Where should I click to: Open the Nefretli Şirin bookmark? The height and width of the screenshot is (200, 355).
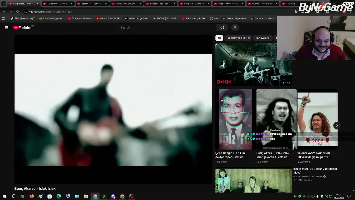pyautogui.click(x=165, y=19)
